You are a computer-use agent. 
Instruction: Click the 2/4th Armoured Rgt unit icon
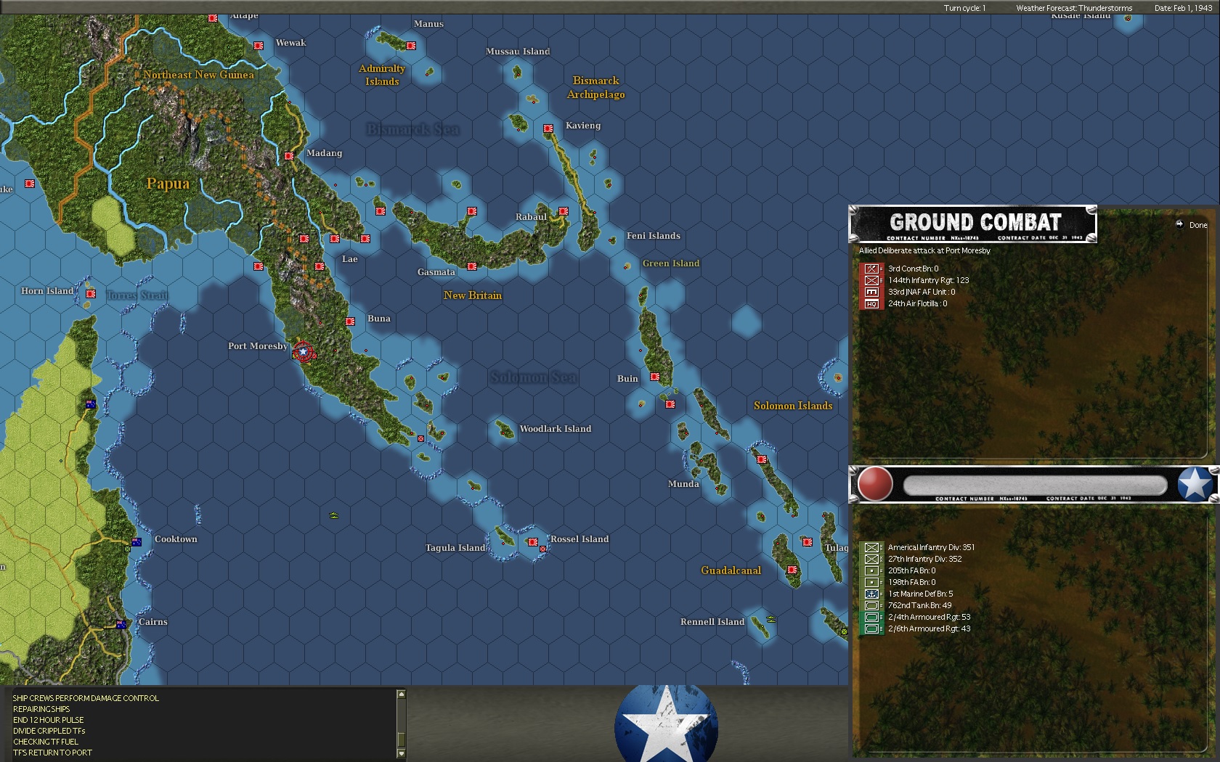click(x=871, y=617)
